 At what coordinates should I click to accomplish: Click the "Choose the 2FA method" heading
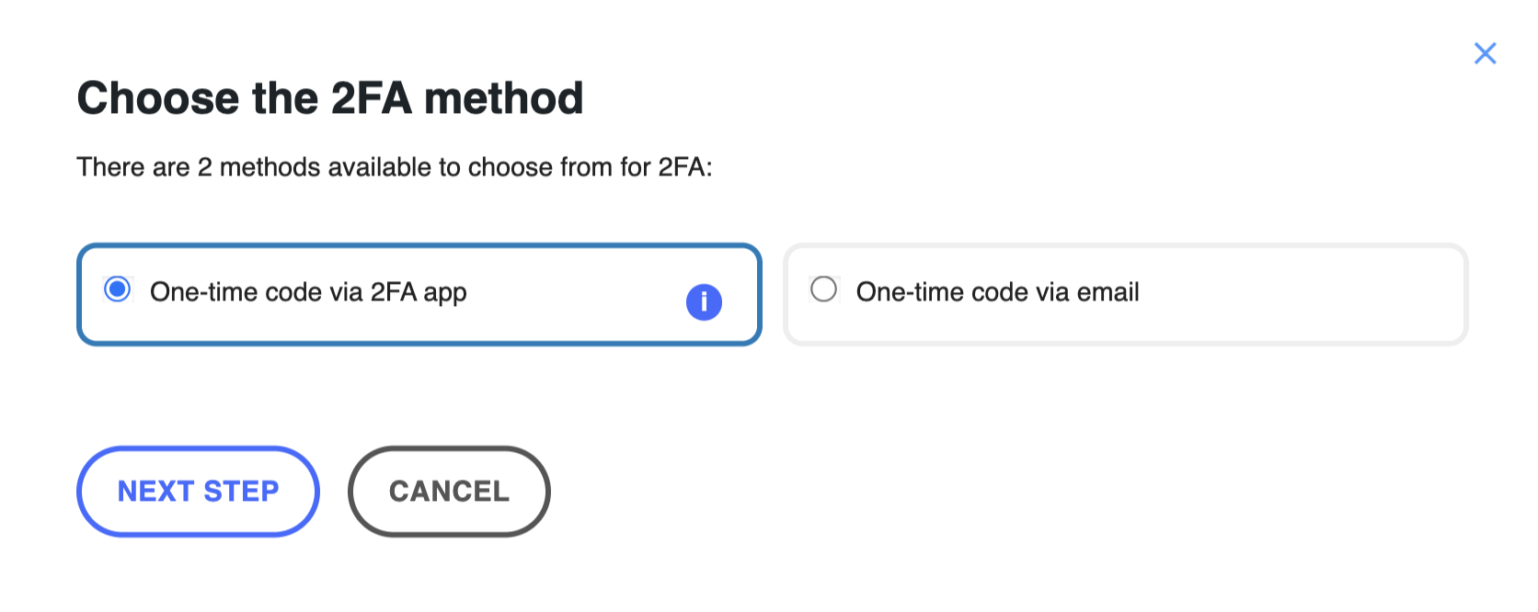pyautogui.click(x=330, y=98)
